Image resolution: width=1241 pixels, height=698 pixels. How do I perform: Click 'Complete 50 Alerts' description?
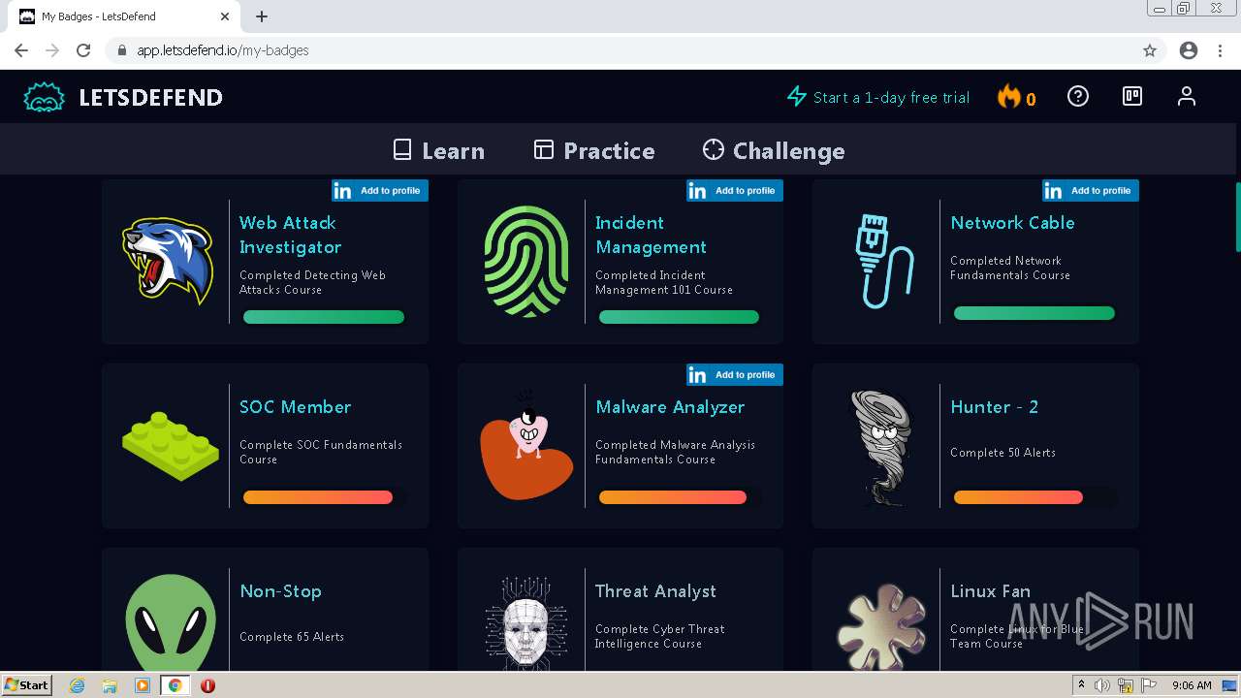(1002, 453)
